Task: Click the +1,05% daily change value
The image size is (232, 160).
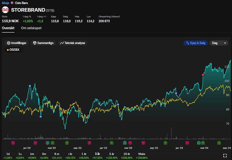Action: pos(28,21)
